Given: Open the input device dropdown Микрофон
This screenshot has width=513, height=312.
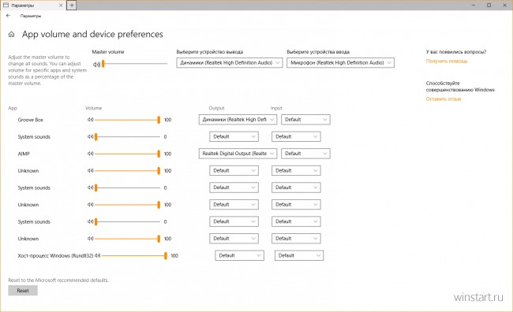Looking at the screenshot, I should 340,63.
